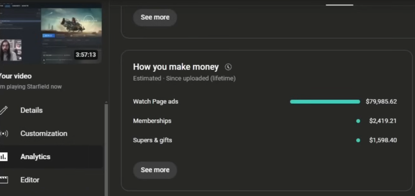Click the 3:57:13 duration badge
Screen dimensions: 415x196
tap(86, 55)
